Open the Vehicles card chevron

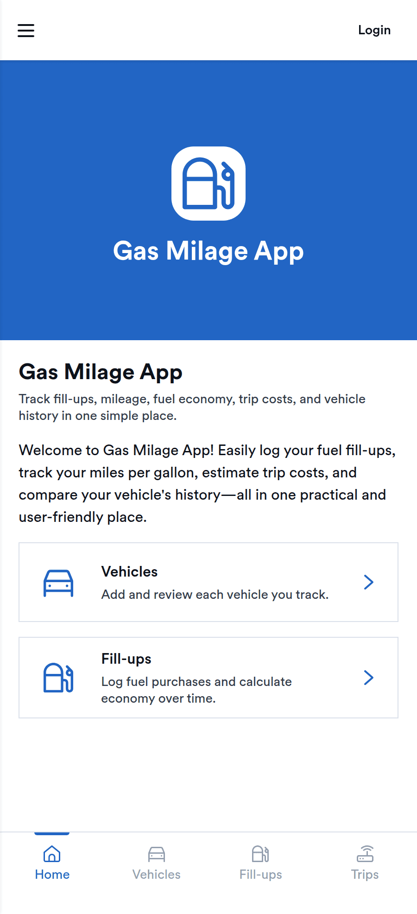(369, 582)
